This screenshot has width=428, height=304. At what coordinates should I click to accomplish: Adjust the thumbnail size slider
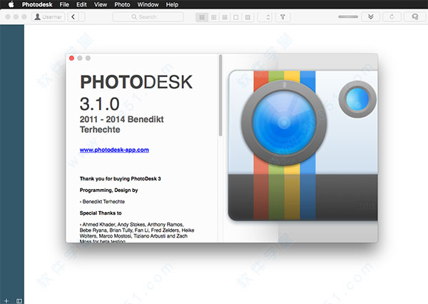[x=348, y=16]
